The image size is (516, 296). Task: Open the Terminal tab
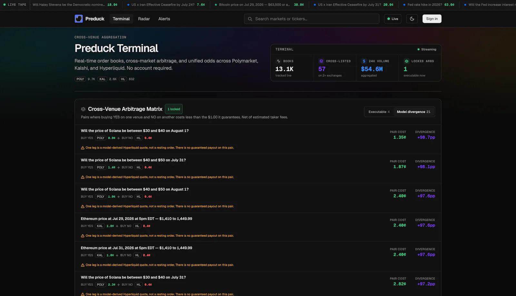(121, 19)
